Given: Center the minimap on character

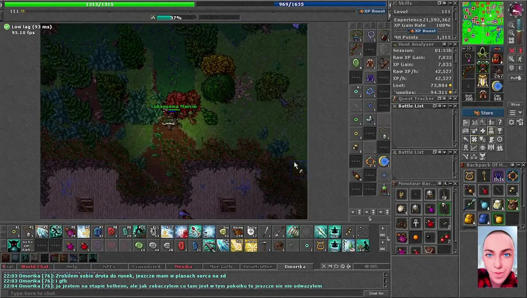Looking at the screenshot, I should (x=511, y=41).
